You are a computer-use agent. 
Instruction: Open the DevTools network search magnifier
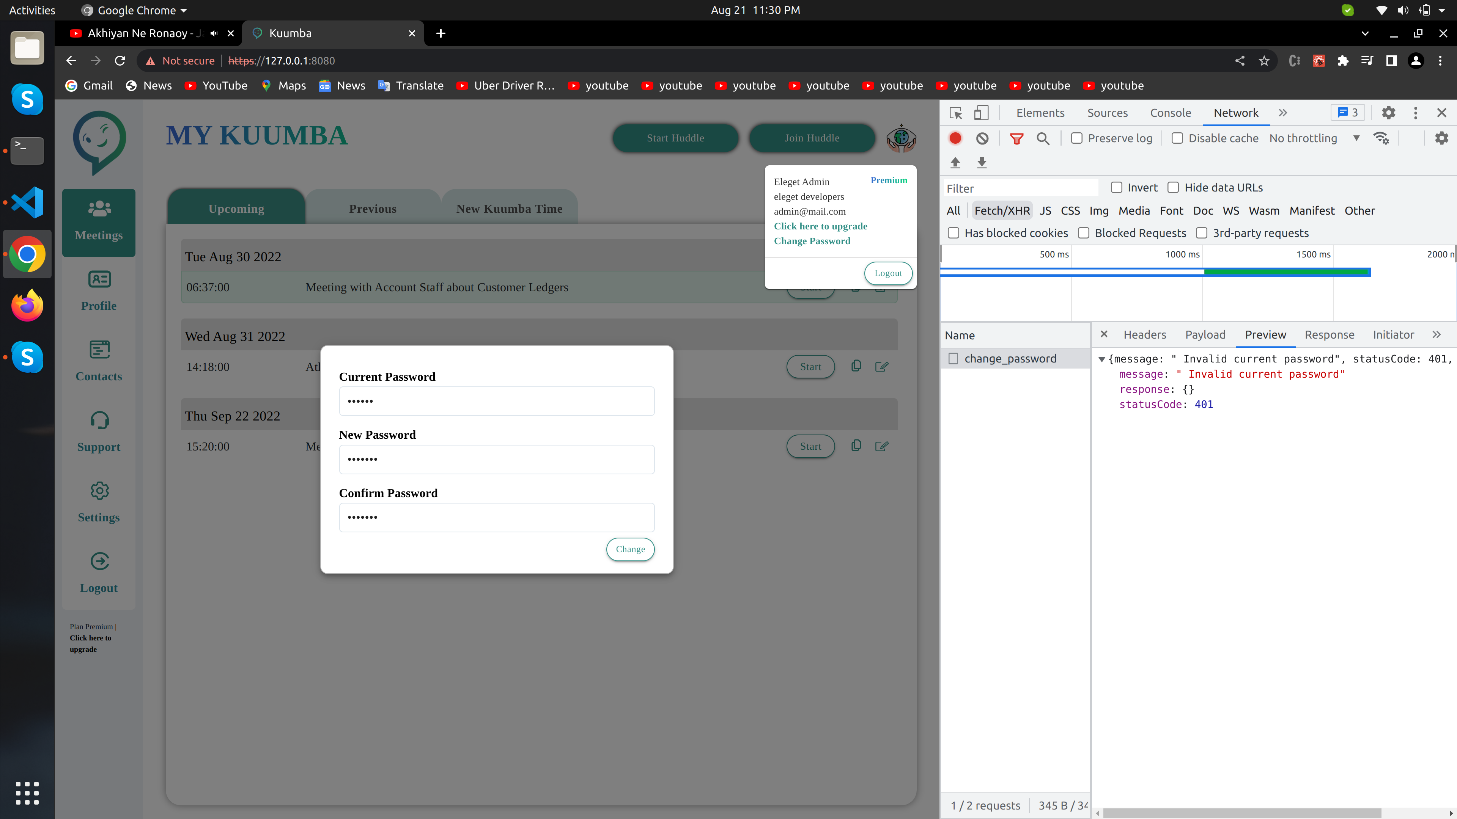[x=1043, y=138]
